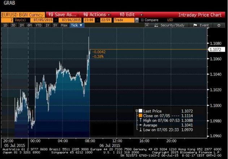Open the Security/Study chart icon
This screenshot has height=159, width=228.
tap(156, 25)
